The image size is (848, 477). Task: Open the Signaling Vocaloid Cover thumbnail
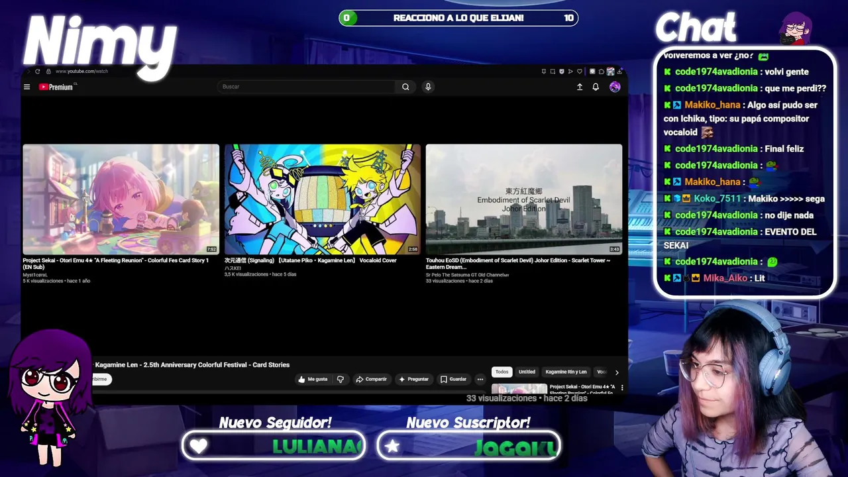(323, 199)
